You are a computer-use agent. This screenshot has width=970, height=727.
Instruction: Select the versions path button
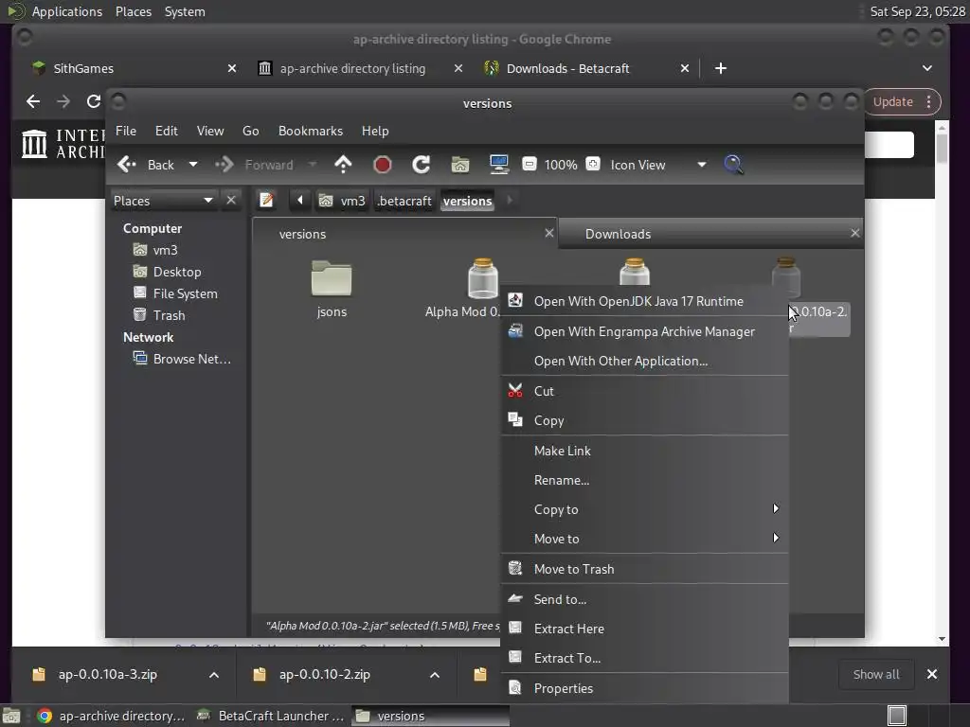pyautogui.click(x=468, y=201)
